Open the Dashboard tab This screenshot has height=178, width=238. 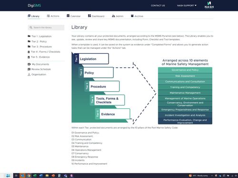(x=96, y=16)
